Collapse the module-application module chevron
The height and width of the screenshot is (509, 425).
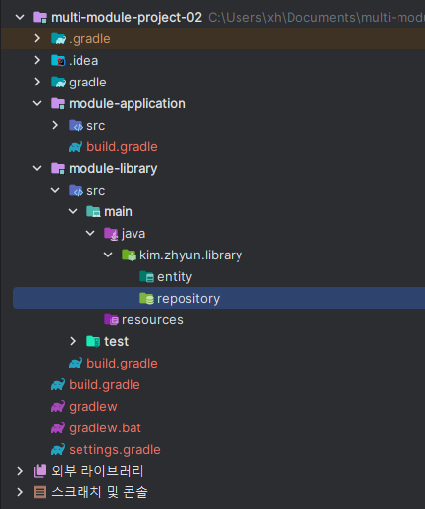[x=37, y=103]
